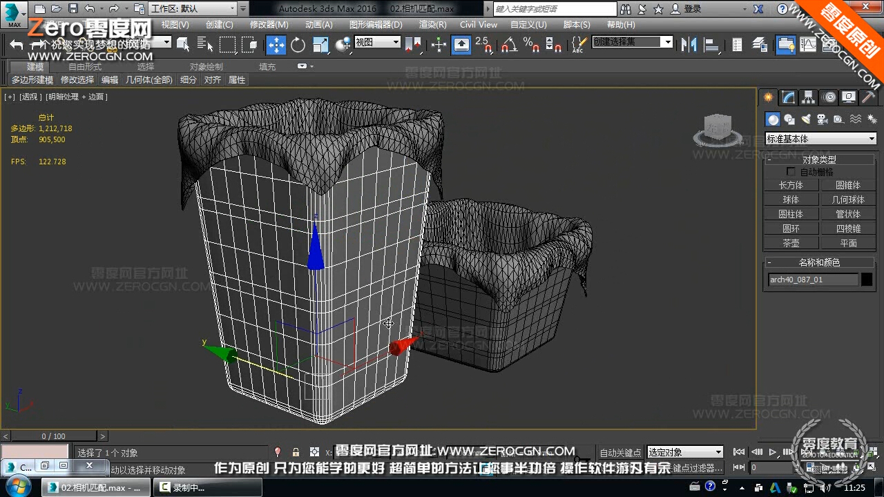
Task: Toggle the Percent Snap button
Action: (x=531, y=45)
